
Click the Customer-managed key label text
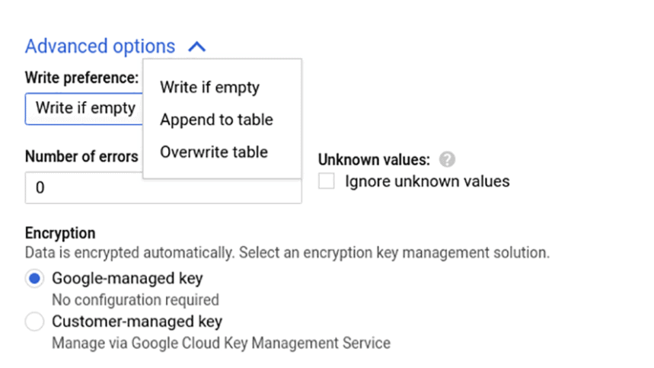pos(137,322)
